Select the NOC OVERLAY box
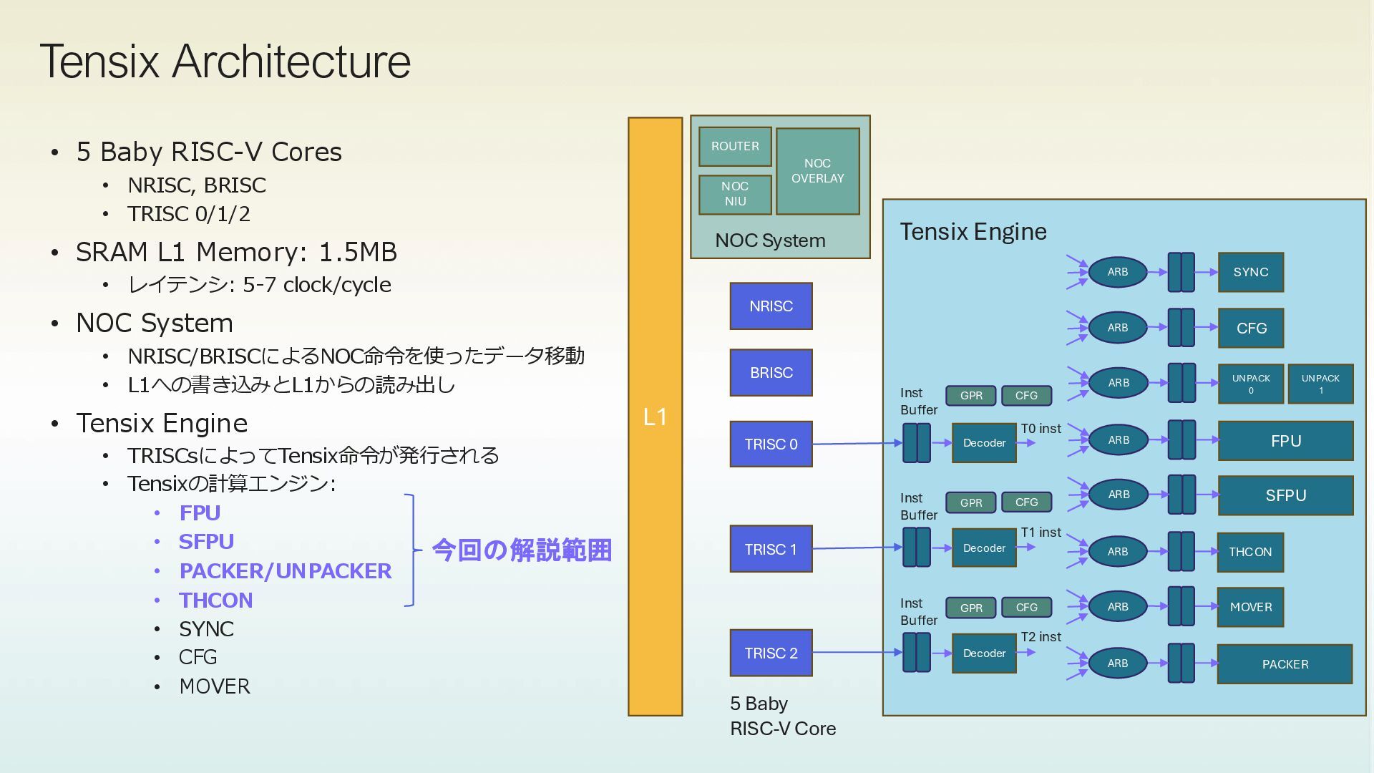This screenshot has height=773, width=1374. (x=817, y=171)
